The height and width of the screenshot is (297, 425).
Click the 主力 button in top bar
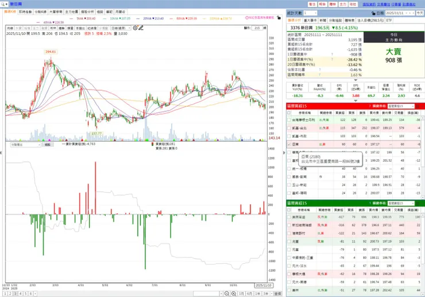[343, 5]
